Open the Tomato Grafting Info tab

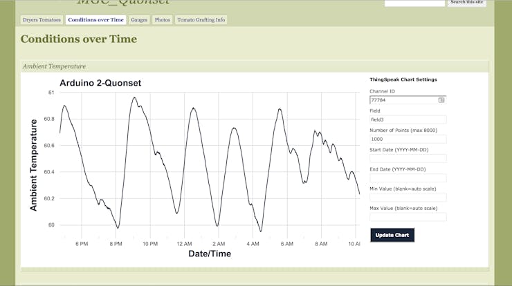(201, 20)
